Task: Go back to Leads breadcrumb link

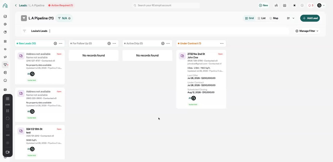Action: 23,5
